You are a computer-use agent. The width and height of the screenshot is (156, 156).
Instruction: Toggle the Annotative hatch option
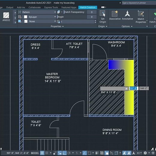(x=127, y=15)
